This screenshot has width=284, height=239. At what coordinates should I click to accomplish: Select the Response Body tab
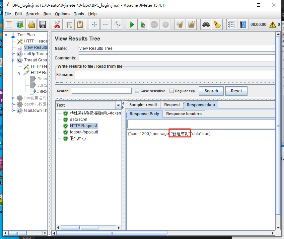pos(144,114)
